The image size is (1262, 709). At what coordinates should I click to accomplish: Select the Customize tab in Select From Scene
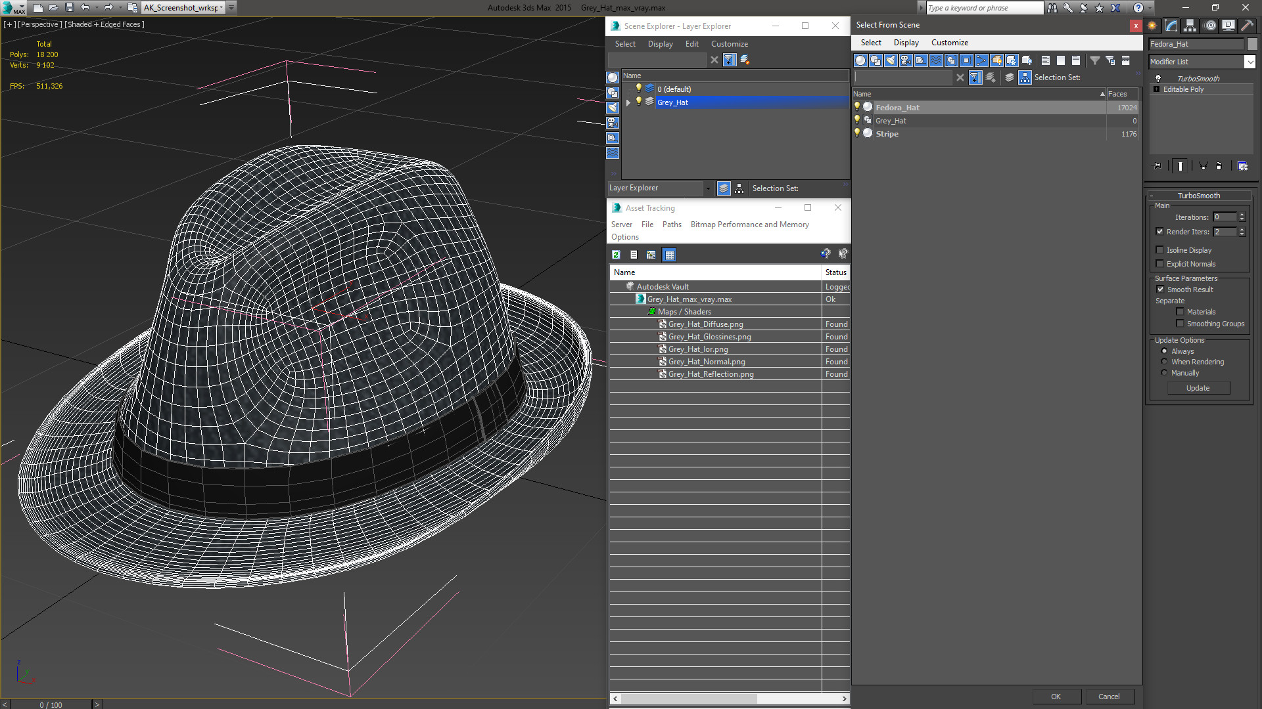coord(949,43)
